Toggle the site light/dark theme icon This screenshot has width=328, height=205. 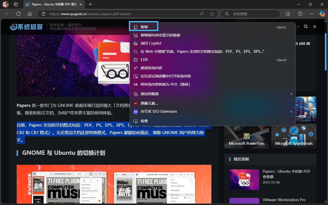point(315,27)
